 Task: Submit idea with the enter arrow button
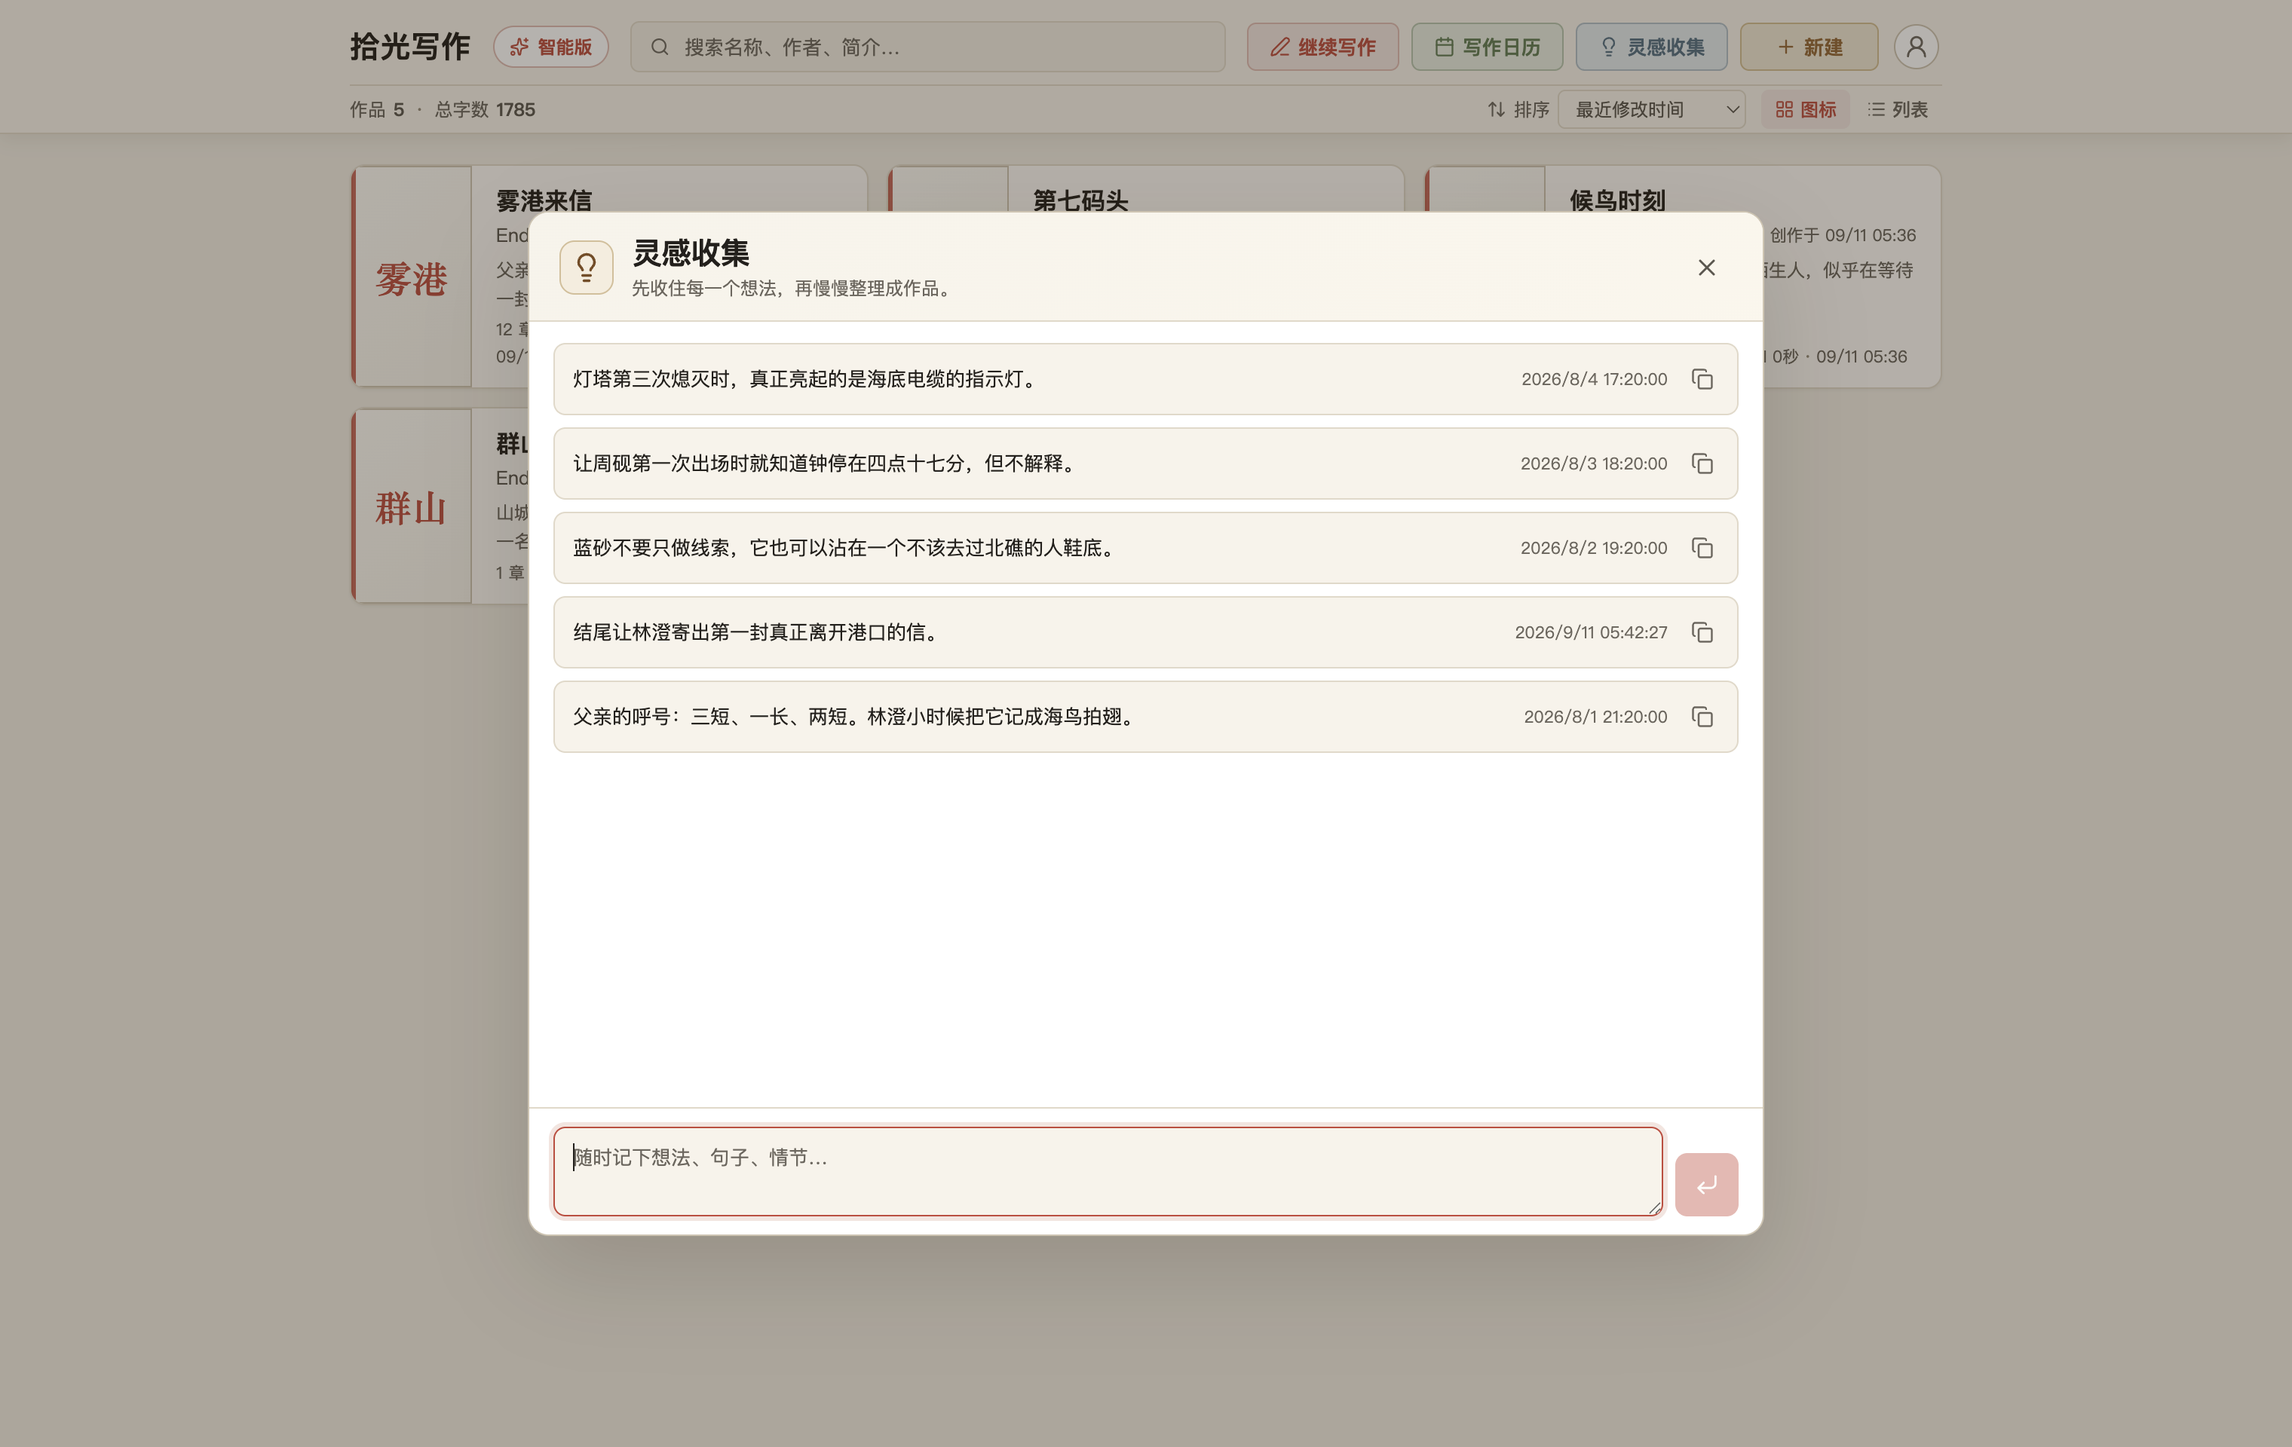1705,1185
